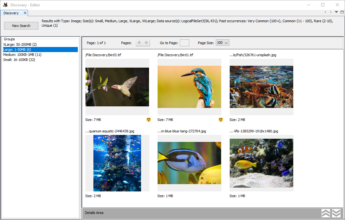Select the kingfisher bird1.tif thumbnail

tap(189, 87)
